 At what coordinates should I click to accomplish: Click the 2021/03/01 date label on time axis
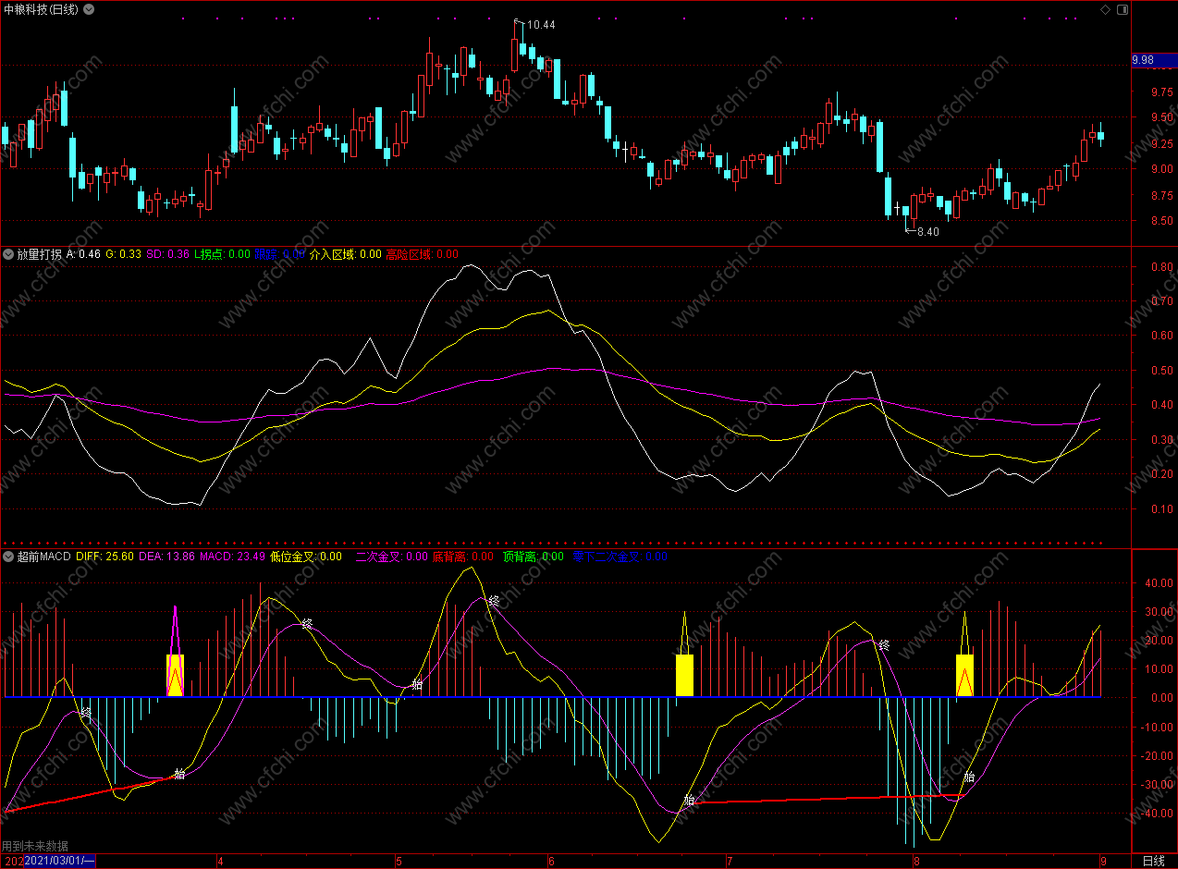[x=59, y=861]
